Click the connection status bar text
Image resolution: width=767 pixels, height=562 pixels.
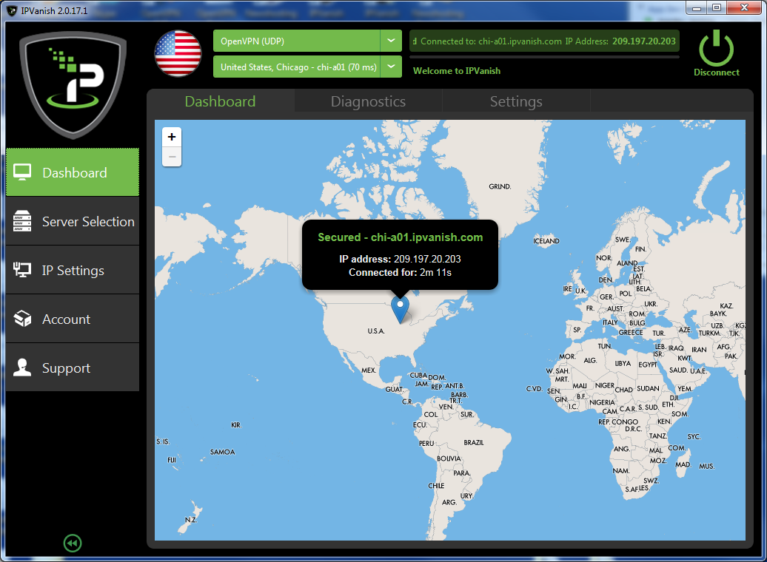pyautogui.click(x=544, y=41)
